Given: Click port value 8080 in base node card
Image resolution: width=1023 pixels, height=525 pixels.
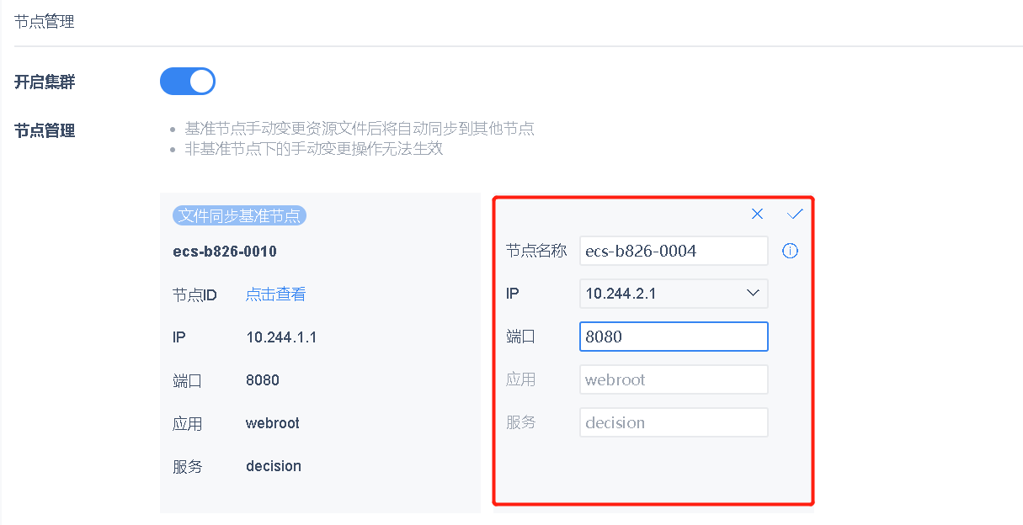Looking at the screenshot, I should click(x=263, y=380).
